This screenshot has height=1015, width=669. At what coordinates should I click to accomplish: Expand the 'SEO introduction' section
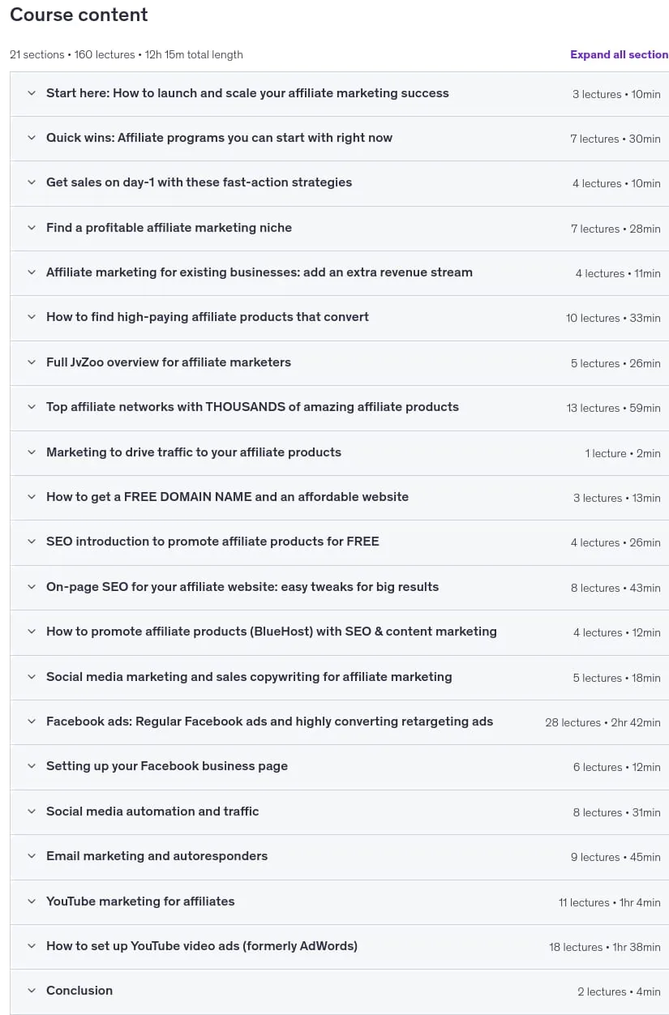tap(340, 542)
